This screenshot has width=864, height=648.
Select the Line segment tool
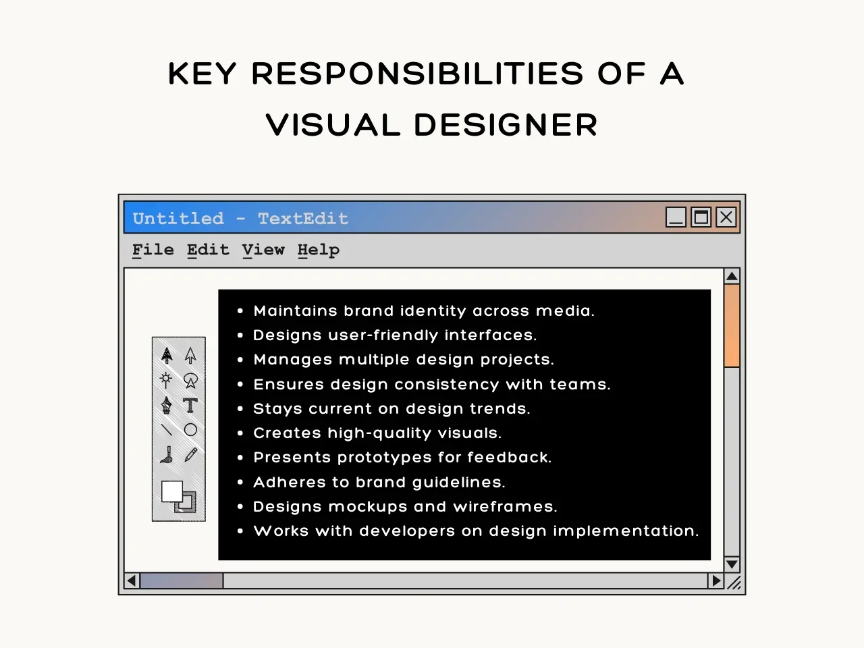point(167,430)
